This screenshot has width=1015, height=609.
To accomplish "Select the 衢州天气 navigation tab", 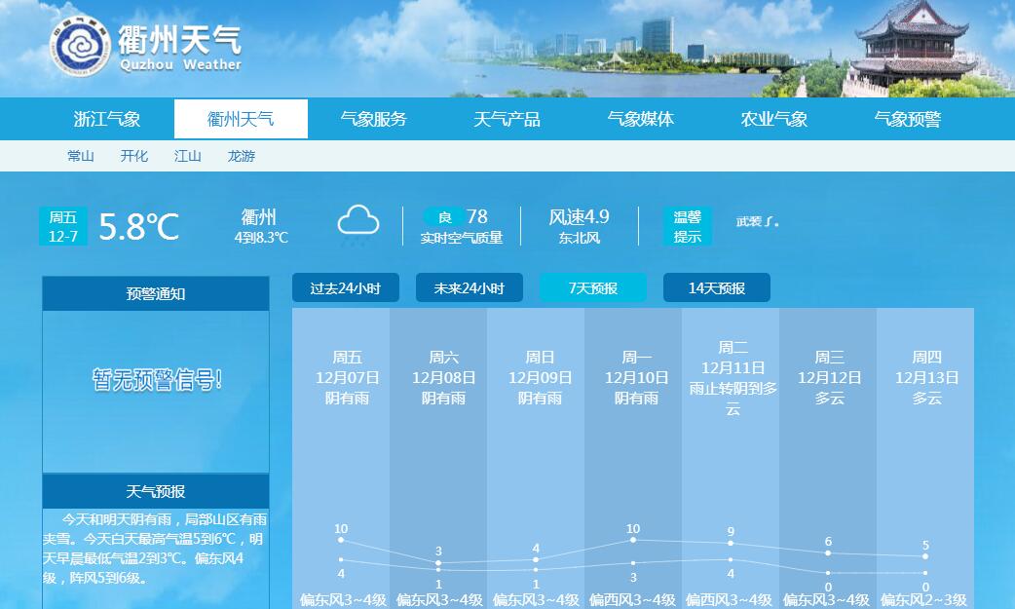I will [241, 119].
